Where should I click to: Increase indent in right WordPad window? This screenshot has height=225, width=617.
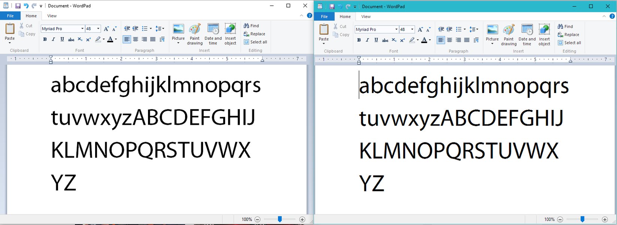click(450, 29)
